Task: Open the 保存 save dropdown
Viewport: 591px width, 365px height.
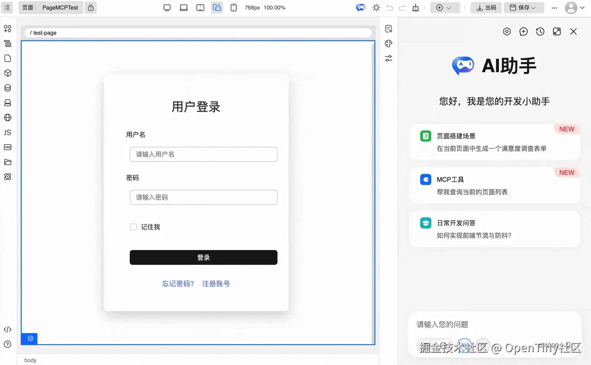Action: pyautogui.click(x=524, y=7)
